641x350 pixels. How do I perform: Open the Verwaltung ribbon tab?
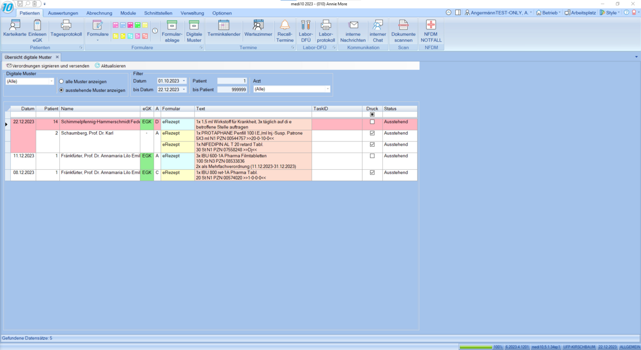tap(192, 13)
